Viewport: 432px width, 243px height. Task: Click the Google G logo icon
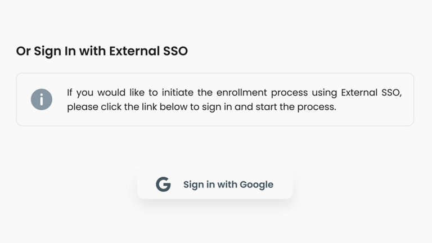163,184
